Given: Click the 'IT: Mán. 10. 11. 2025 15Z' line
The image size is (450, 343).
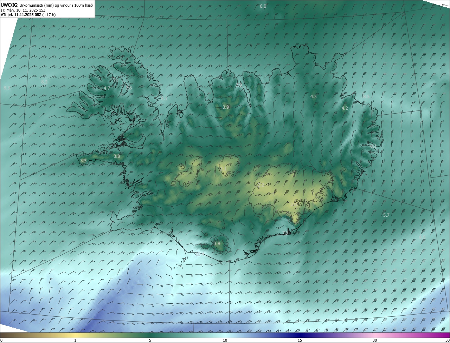Looking at the screenshot, I should 22,10.
